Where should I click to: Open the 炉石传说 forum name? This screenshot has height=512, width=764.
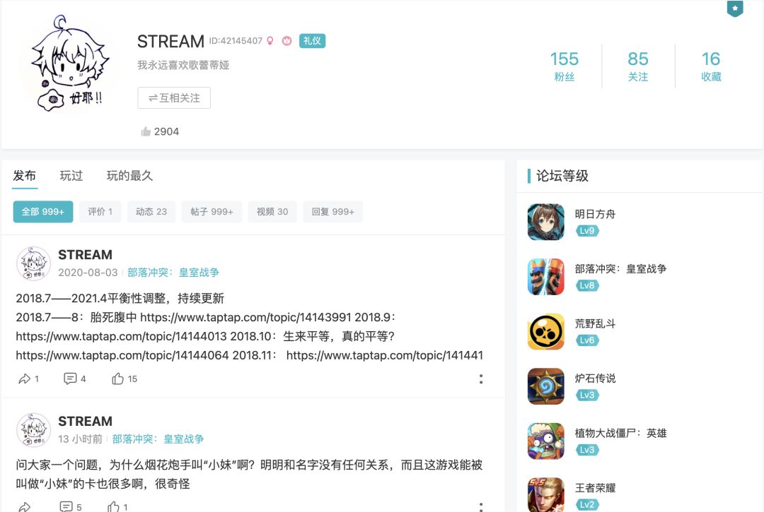(x=595, y=379)
